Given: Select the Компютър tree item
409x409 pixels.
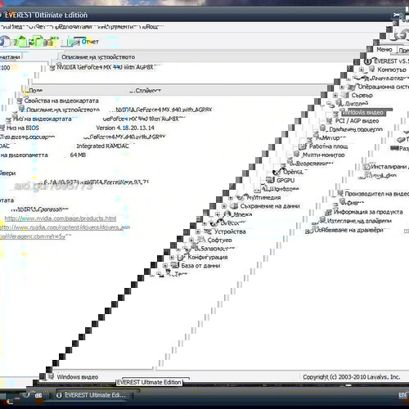Looking at the screenshot, I should pos(392,70).
